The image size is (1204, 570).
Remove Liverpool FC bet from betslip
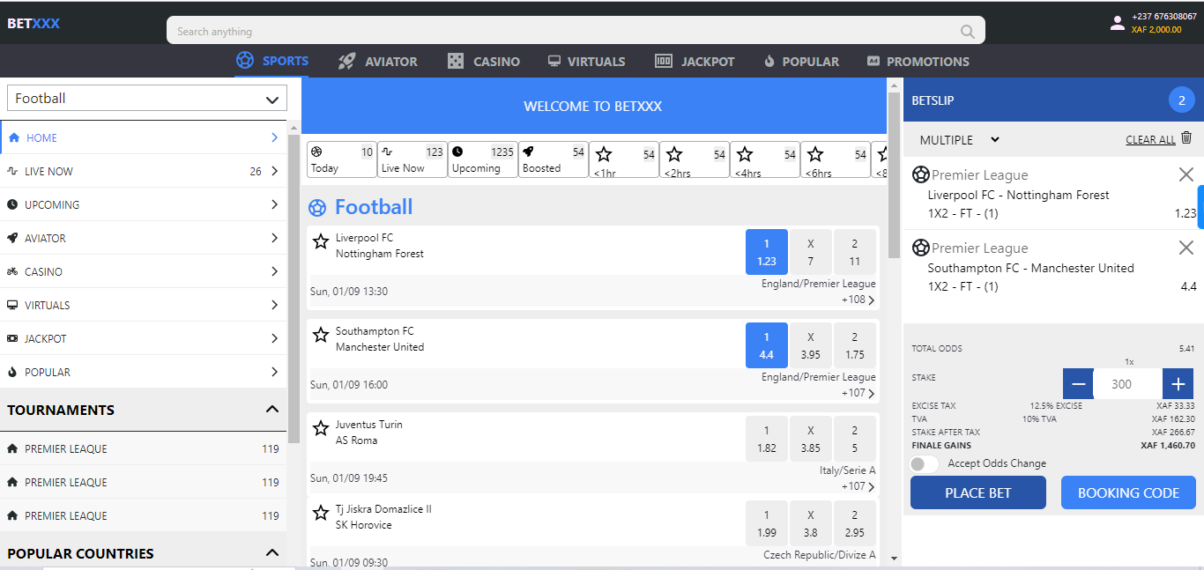[x=1185, y=174]
